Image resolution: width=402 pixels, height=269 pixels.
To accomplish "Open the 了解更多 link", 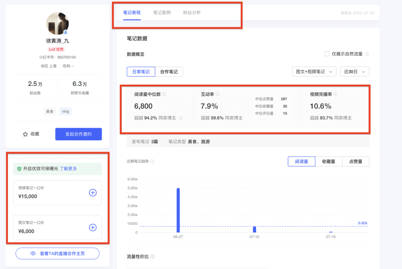I will click(68, 169).
